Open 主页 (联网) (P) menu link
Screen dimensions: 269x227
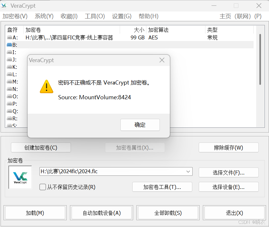240,16
